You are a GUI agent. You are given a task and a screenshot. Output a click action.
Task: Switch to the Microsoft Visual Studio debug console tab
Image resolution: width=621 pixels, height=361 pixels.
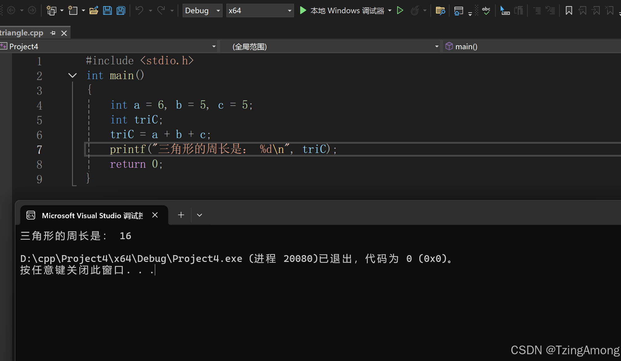tap(92, 215)
